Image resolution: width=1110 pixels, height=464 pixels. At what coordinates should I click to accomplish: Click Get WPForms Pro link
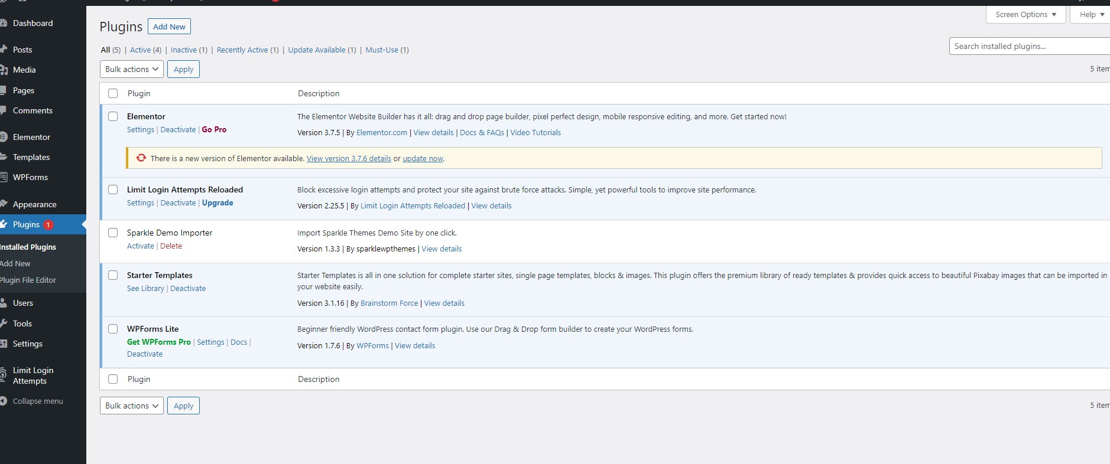pyautogui.click(x=159, y=342)
